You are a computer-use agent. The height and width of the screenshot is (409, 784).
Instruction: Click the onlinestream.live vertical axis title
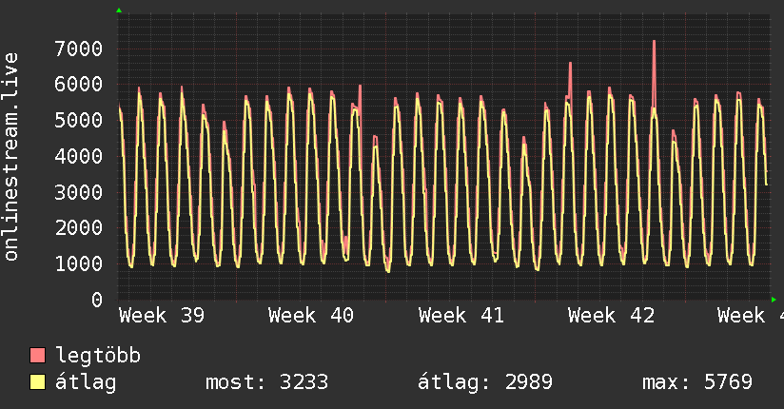pos(10,157)
